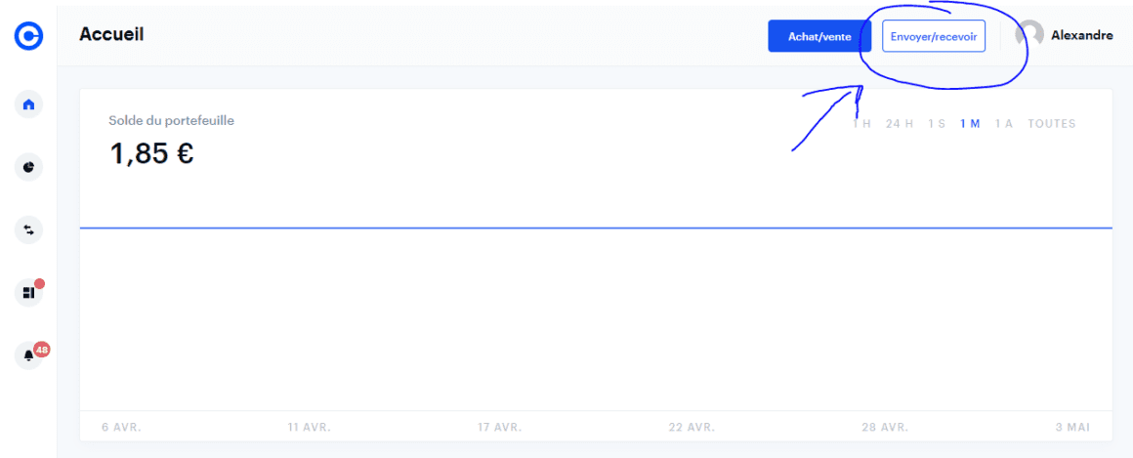Viewport: 1133px width, 458px height.
Task: Click the 17 AVR. date marker
Action: pos(500,427)
